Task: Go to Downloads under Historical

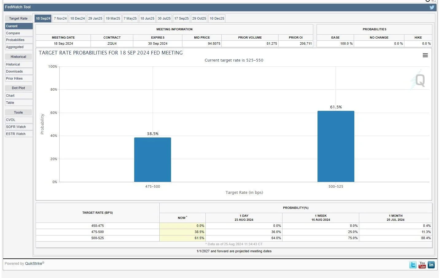Action: pos(19,71)
